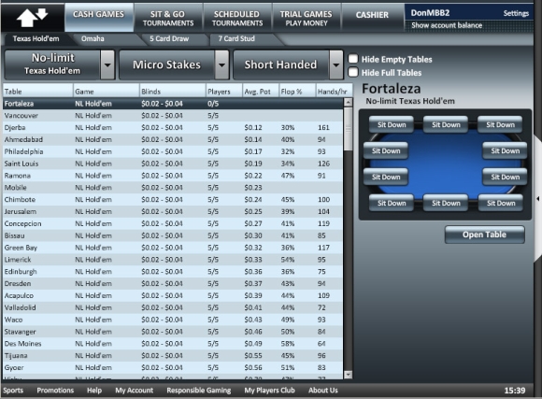Click the table list scroll up arrow
Viewport: 542px width, 399px height.
pyautogui.click(x=348, y=102)
